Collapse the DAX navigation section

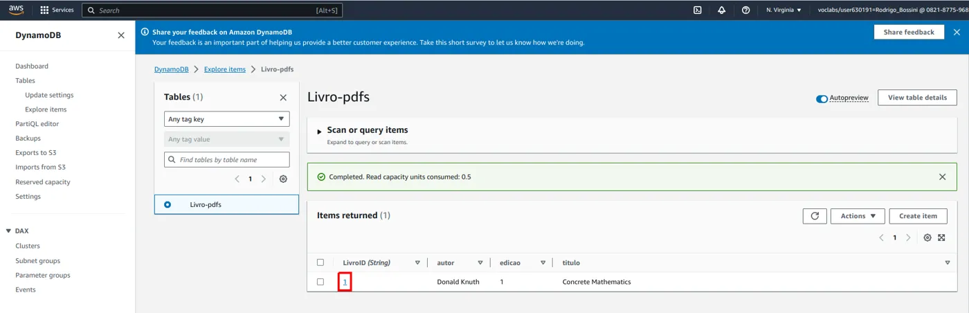coord(8,231)
